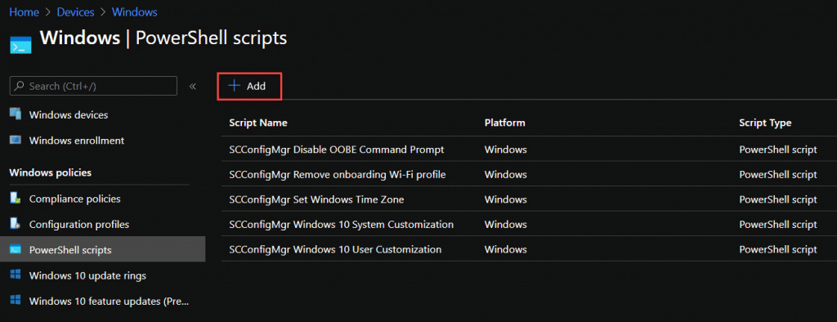837x322 pixels.
Task: Click the PowerShell page header icon
Action: [x=20, y=45]
